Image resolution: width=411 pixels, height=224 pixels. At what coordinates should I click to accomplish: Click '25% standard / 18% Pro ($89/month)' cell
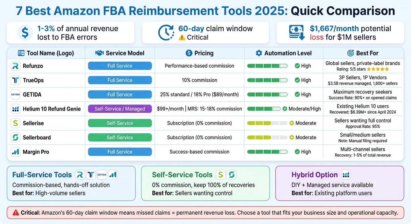pos(199,94)
